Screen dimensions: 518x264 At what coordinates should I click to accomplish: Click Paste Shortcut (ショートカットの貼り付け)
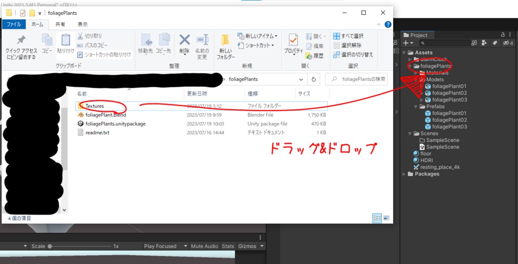point(104,55)
